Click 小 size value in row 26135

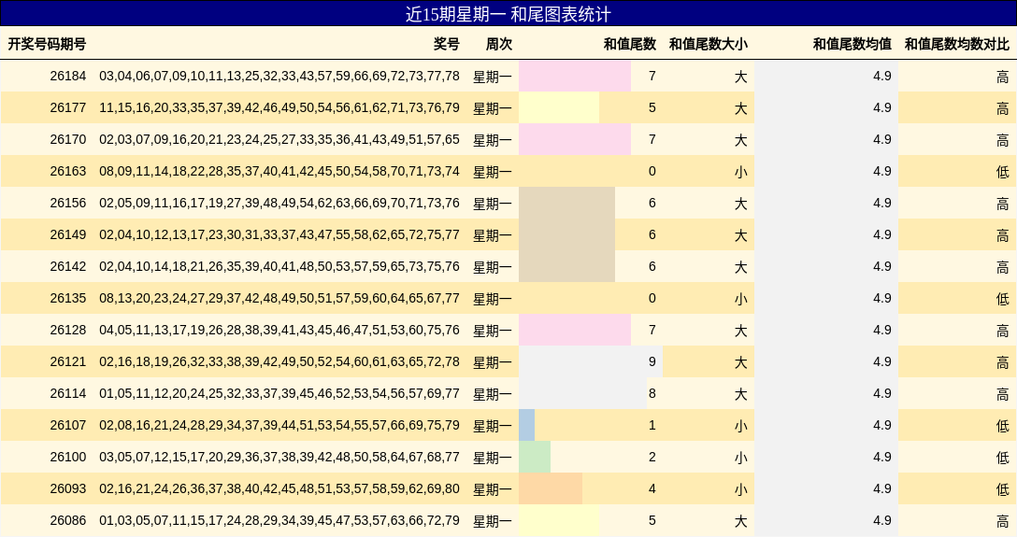click(x=740, y=299)
